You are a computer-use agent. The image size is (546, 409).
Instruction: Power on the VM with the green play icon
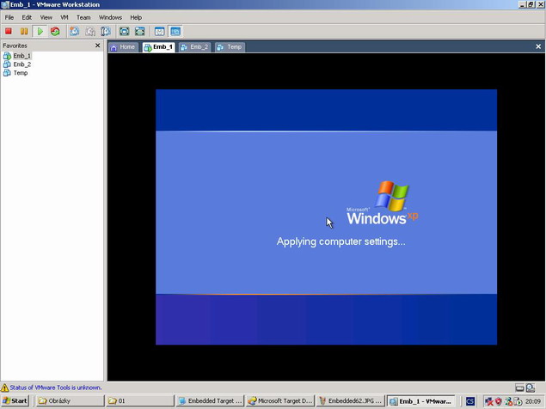pyautogui.click(x=40, y=31)
